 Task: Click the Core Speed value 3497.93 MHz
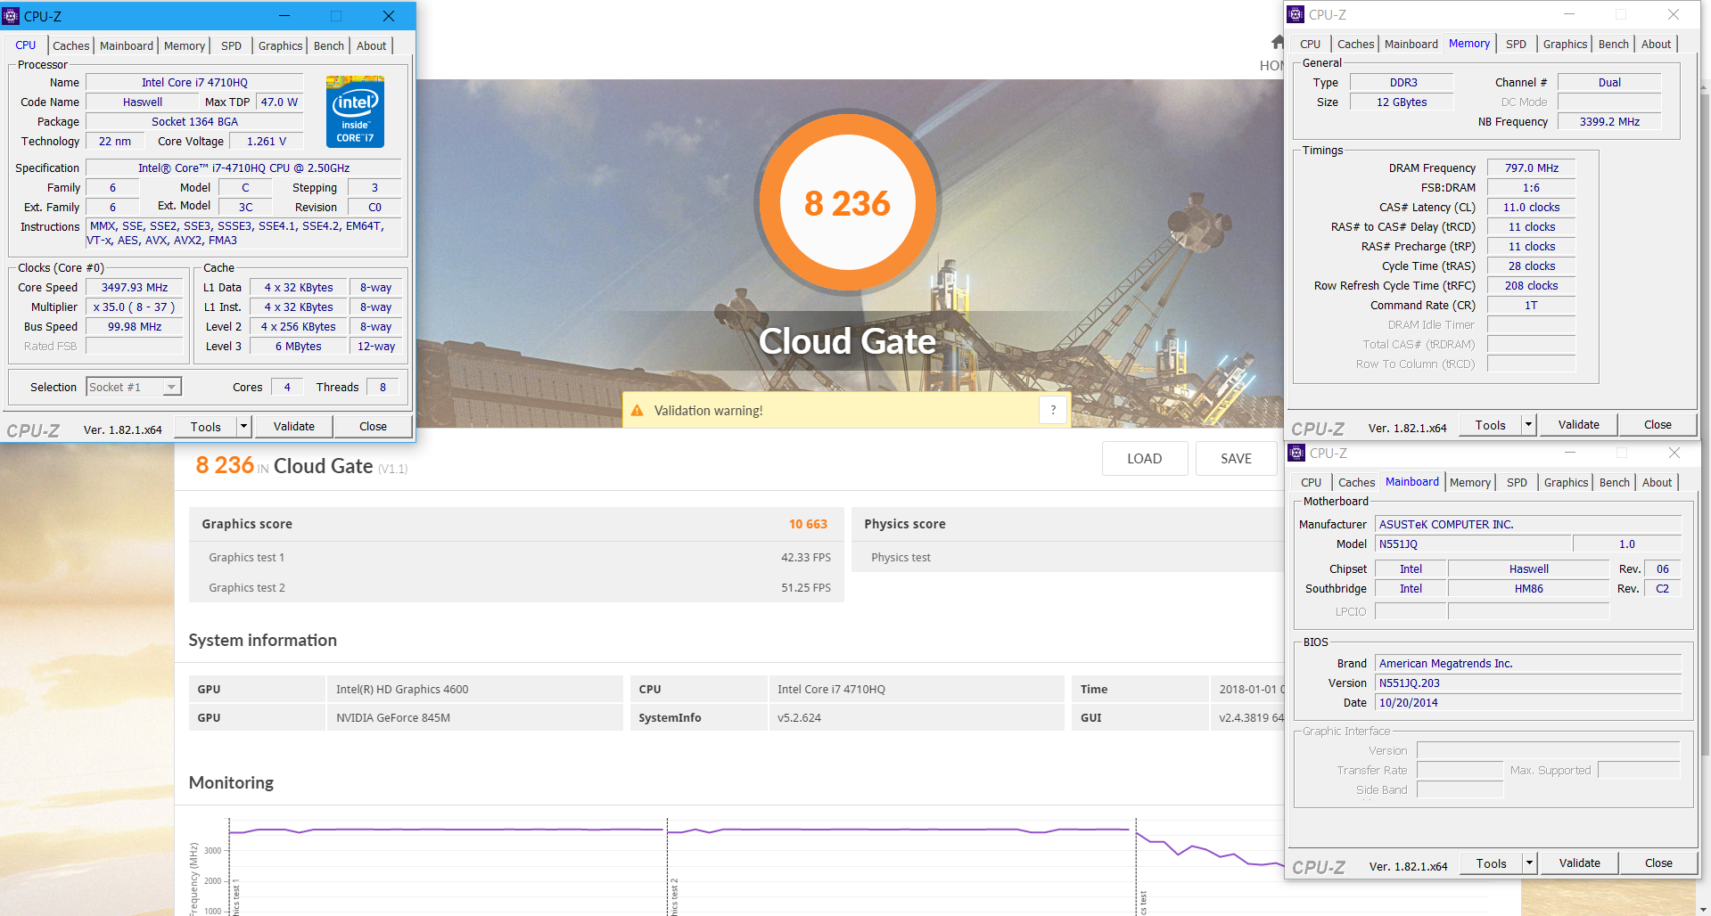(x=135, y=288)
